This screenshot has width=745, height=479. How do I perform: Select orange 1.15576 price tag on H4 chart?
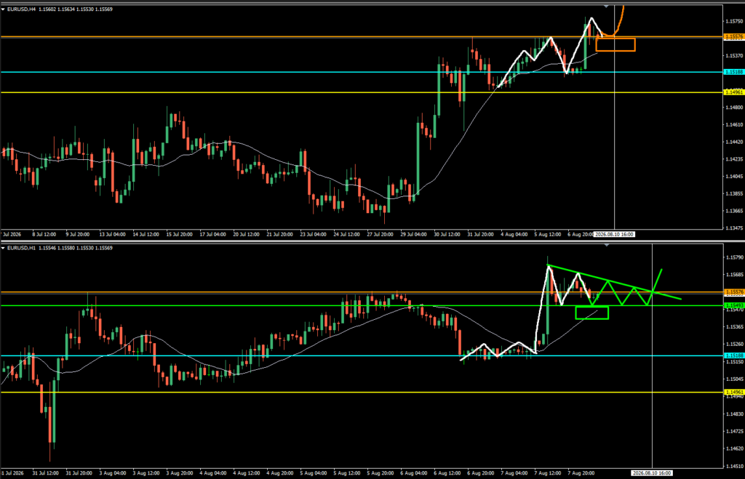pos(733,36)
